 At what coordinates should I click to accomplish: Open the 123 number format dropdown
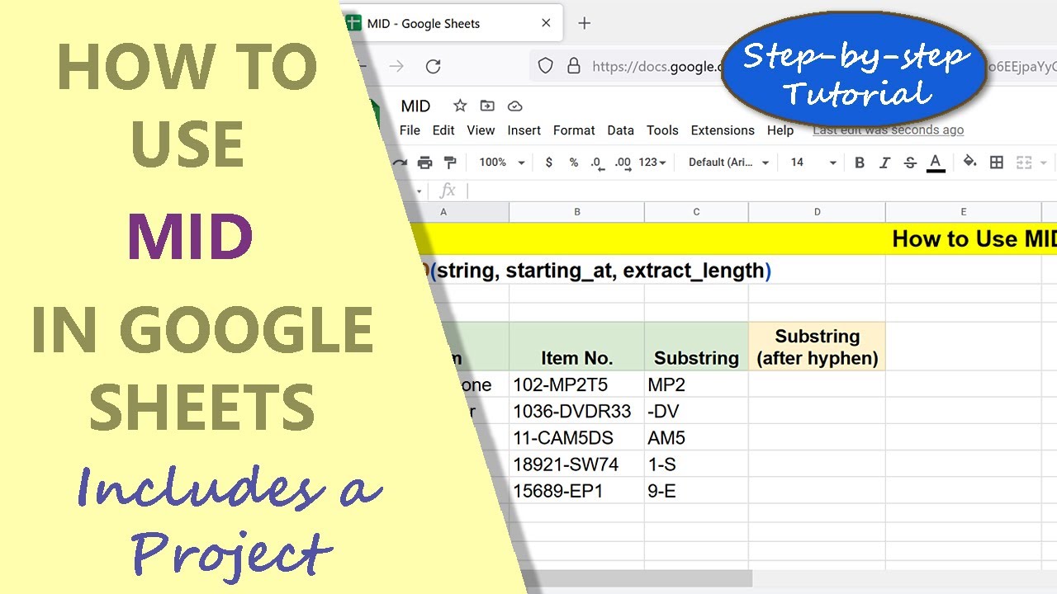coord(652,163)
